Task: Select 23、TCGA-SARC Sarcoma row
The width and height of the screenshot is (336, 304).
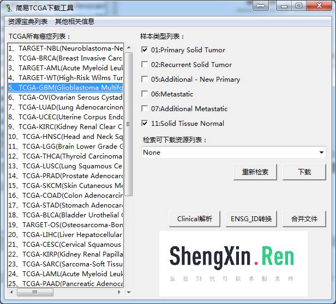Action: point(65,264)
